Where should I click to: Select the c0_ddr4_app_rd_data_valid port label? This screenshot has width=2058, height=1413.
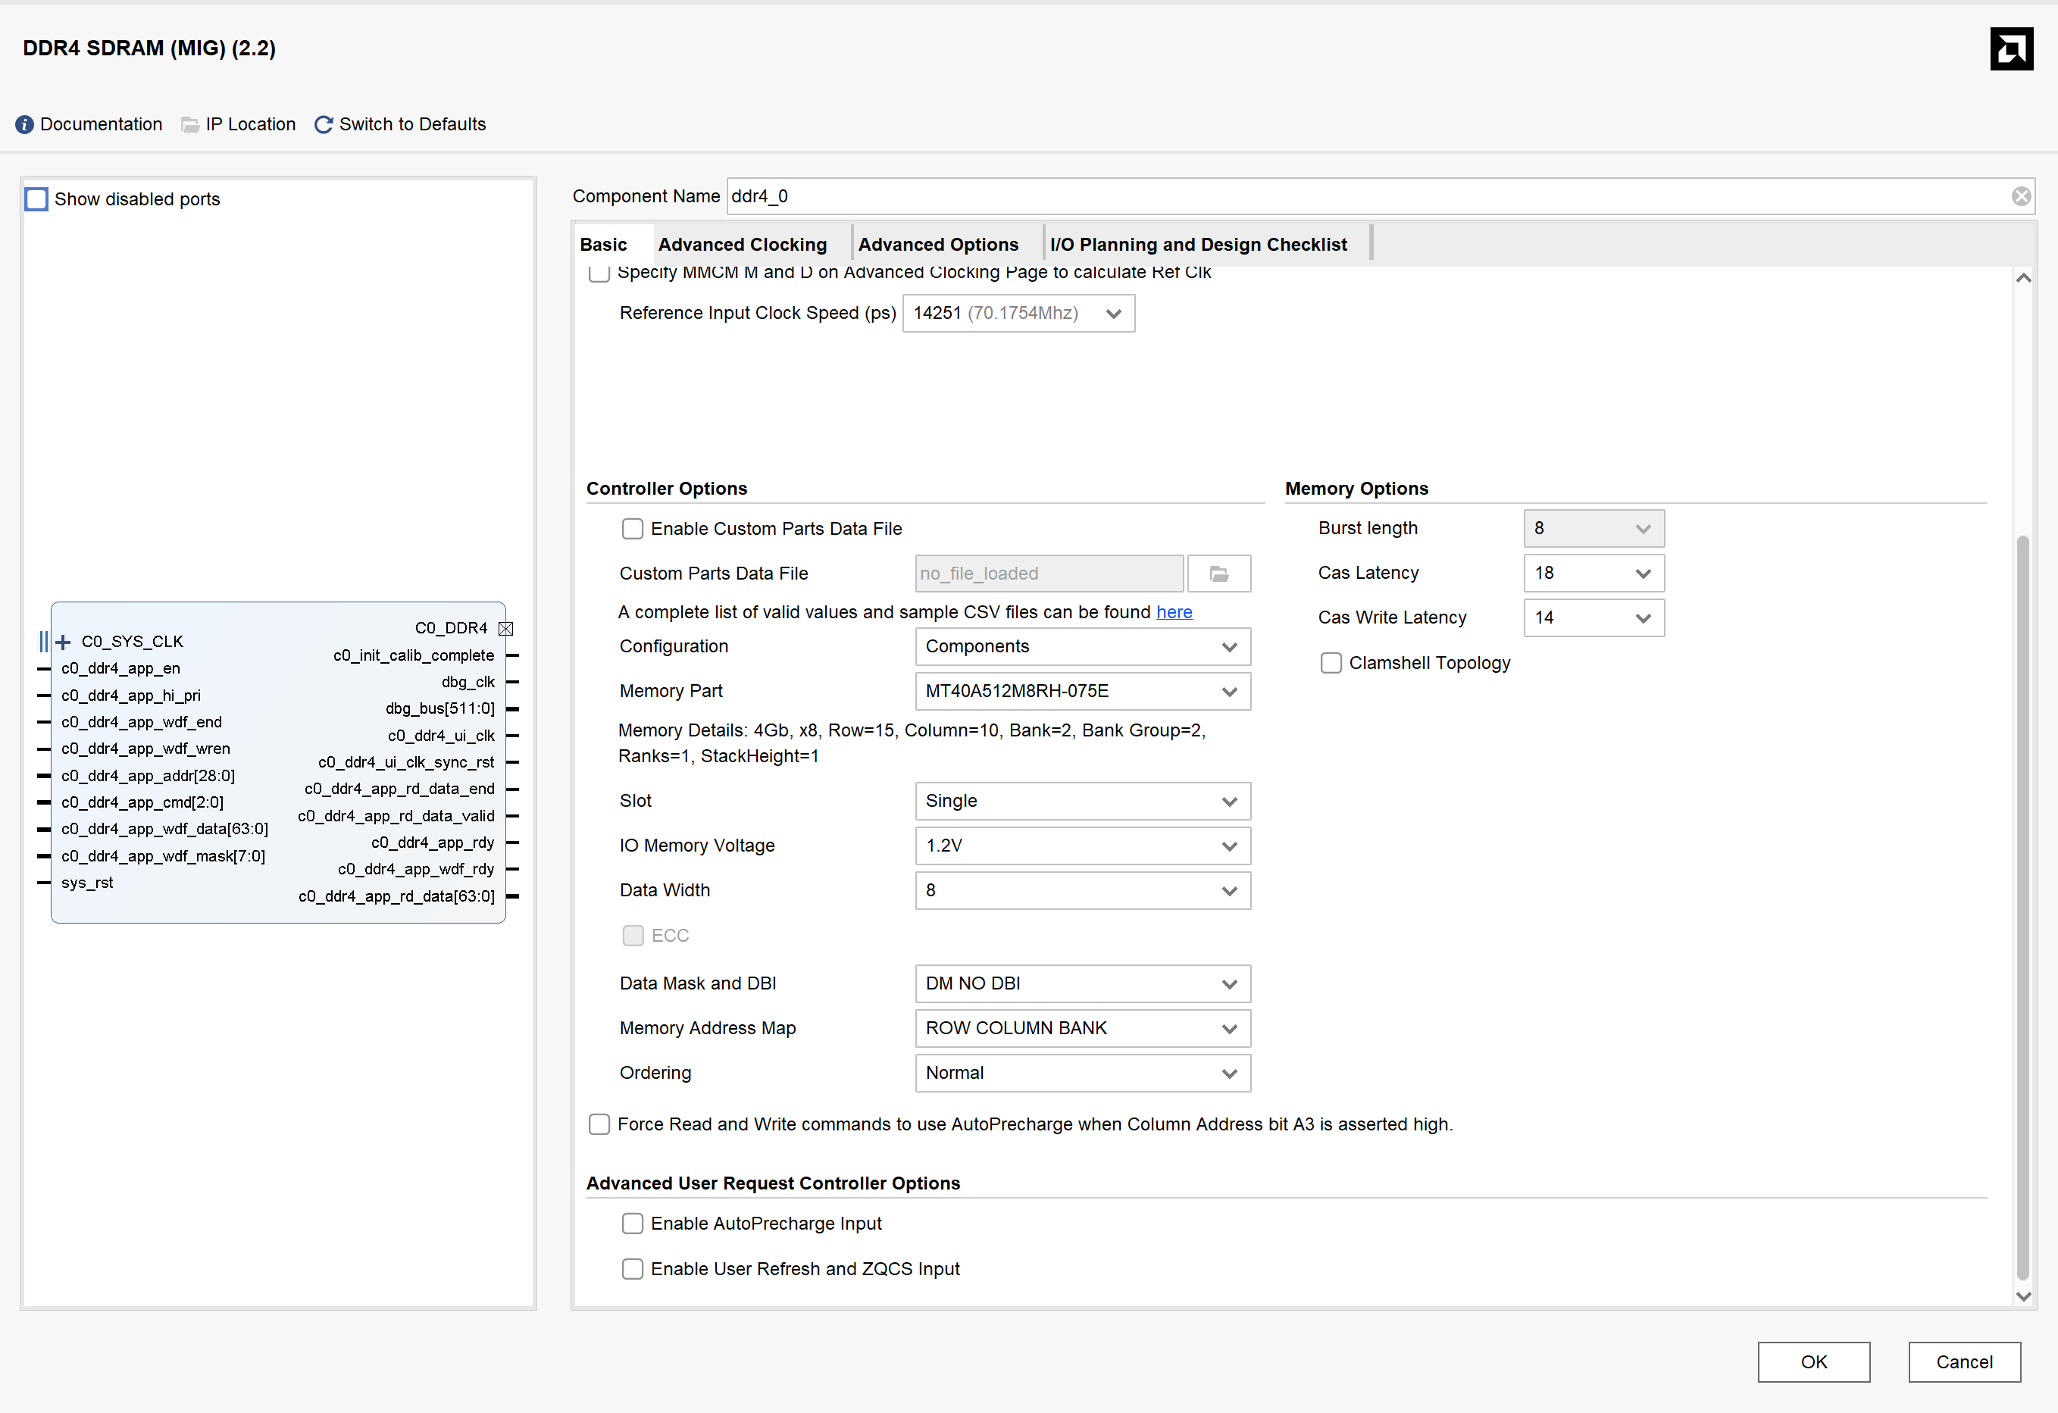[x=396, y=816]
